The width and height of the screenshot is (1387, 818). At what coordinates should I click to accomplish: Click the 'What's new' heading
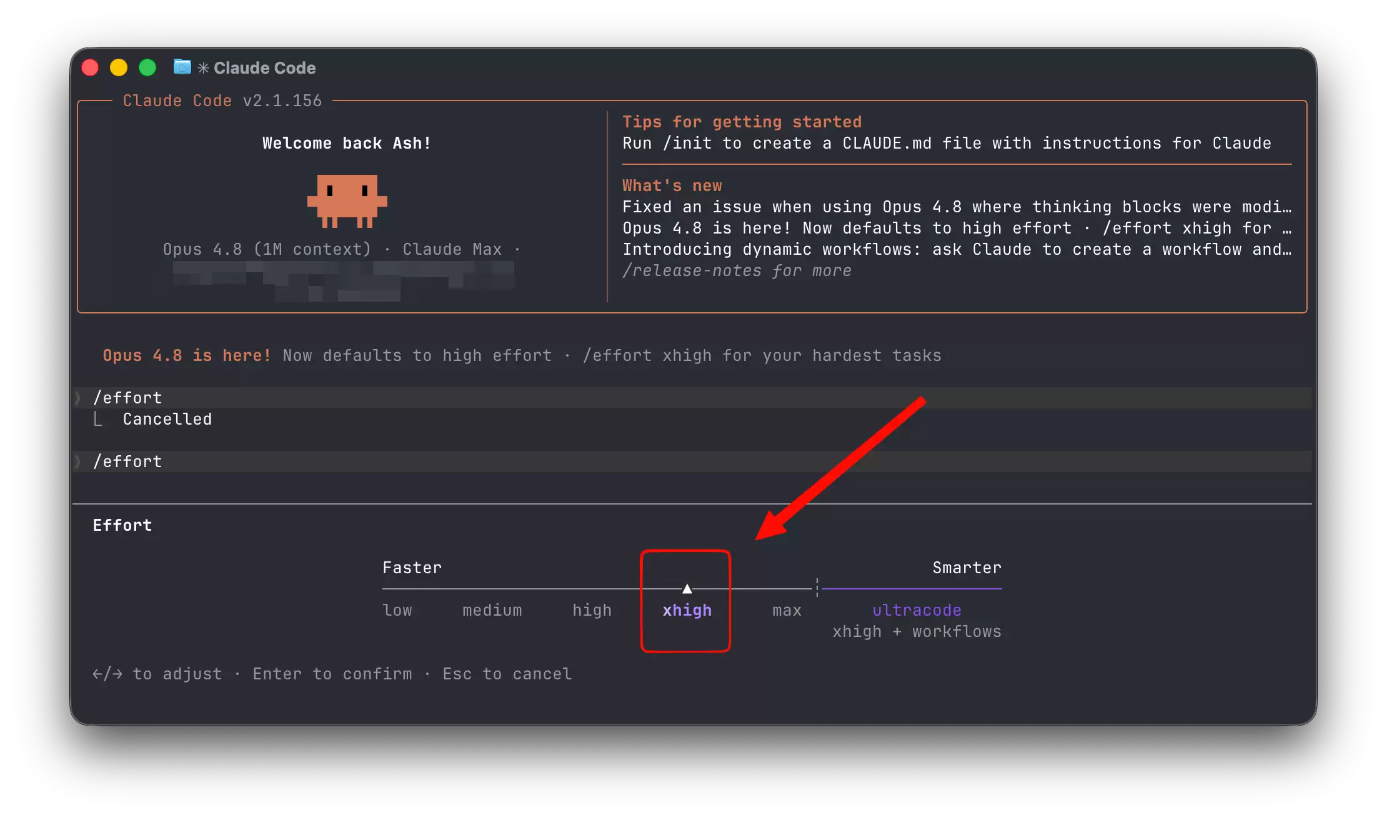click(672, 185)
